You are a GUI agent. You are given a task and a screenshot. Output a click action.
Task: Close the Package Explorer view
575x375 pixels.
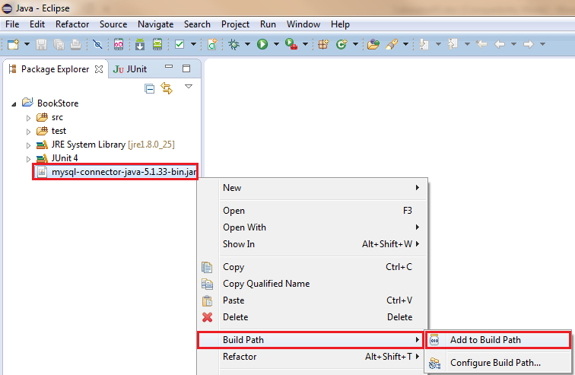(x=99, y=69)
